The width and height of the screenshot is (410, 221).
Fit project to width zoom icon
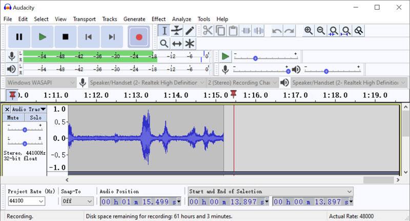tap(346, 31)
